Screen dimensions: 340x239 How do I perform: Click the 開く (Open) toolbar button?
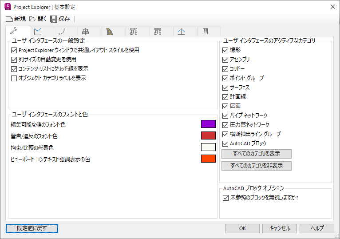tap(38, 19)
